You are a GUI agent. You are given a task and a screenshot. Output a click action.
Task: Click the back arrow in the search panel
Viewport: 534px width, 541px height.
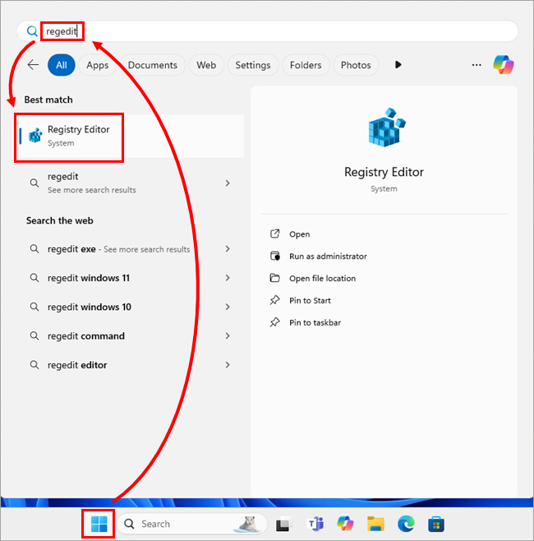pyautogui.click(x=33, y=65)
